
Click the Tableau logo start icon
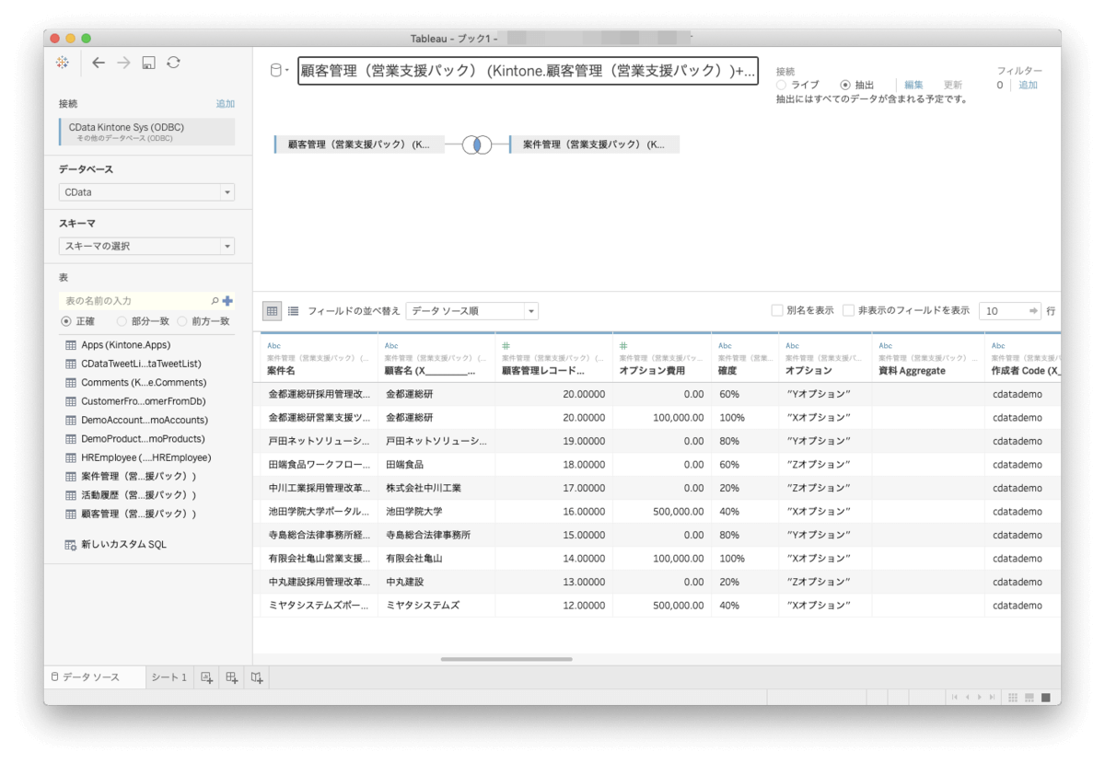(63, 63)
